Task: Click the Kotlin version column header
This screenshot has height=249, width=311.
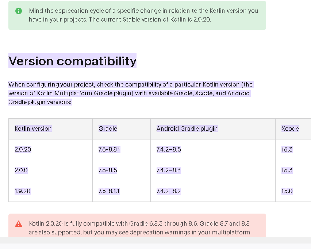Action: (x=33, y=129)
